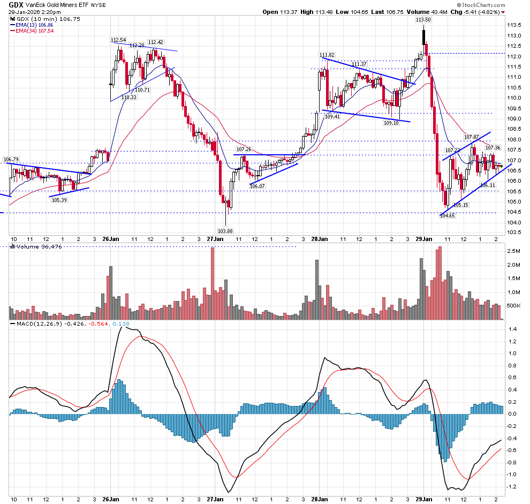Viewport: 530px width, 504px height.
Task: Select the EMA(13) blue line swatch
Action: pyautogui.click(x=13, y=25)
